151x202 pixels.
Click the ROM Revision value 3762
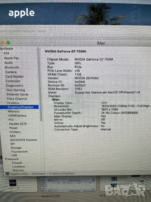point(78,89)
